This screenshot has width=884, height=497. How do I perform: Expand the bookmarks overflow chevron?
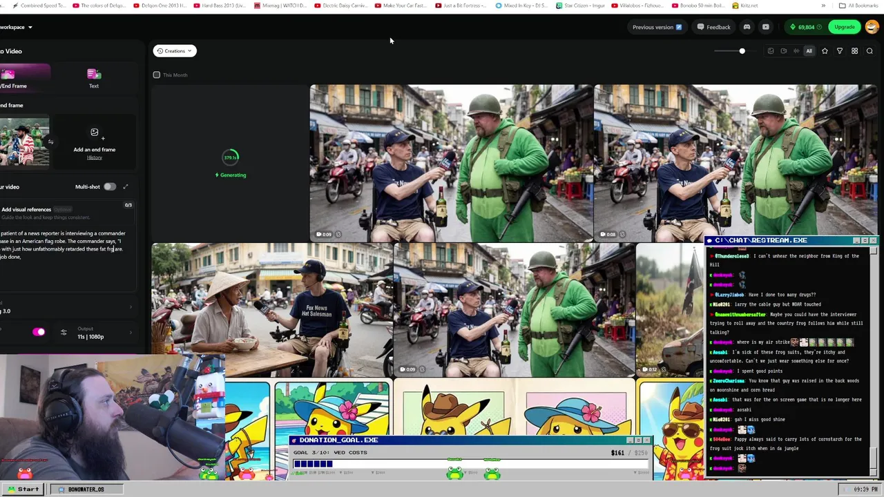pos(823,6)
